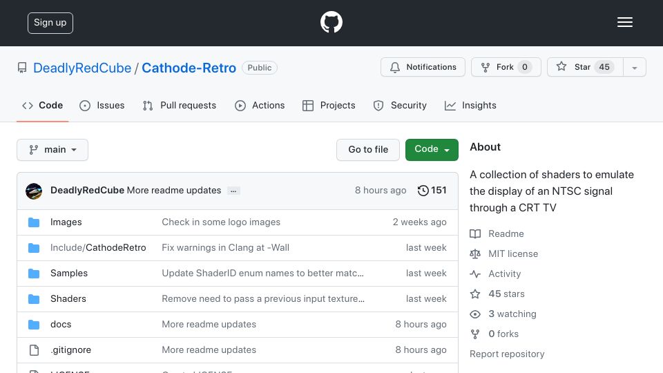Click the .gitignore file icon
The width and height of the screenshot is (663, 373).
(x=34, y=350)
